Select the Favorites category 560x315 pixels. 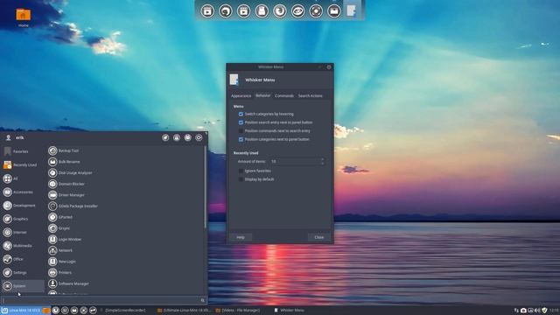tap(23, 151)
